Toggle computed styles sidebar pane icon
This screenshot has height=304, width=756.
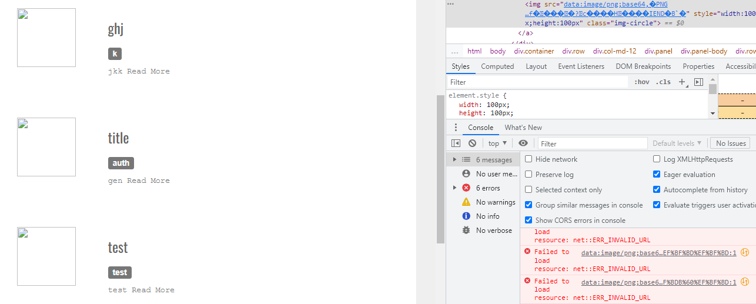click(698, 82)
